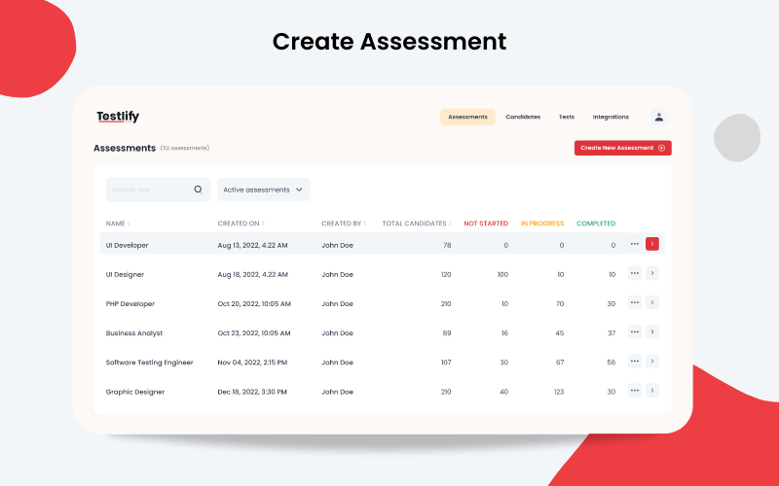Open more options for UI Developer row
The image size is (779, 486).
tap(635, 244)
